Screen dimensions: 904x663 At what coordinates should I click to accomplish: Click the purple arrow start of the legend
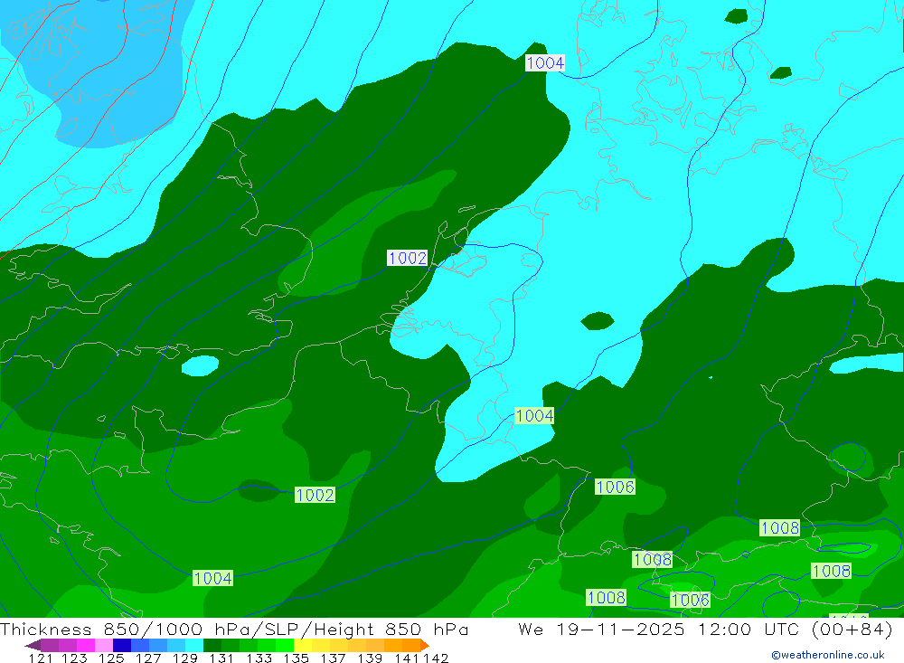pyautogui.click(x=33, y=645)
